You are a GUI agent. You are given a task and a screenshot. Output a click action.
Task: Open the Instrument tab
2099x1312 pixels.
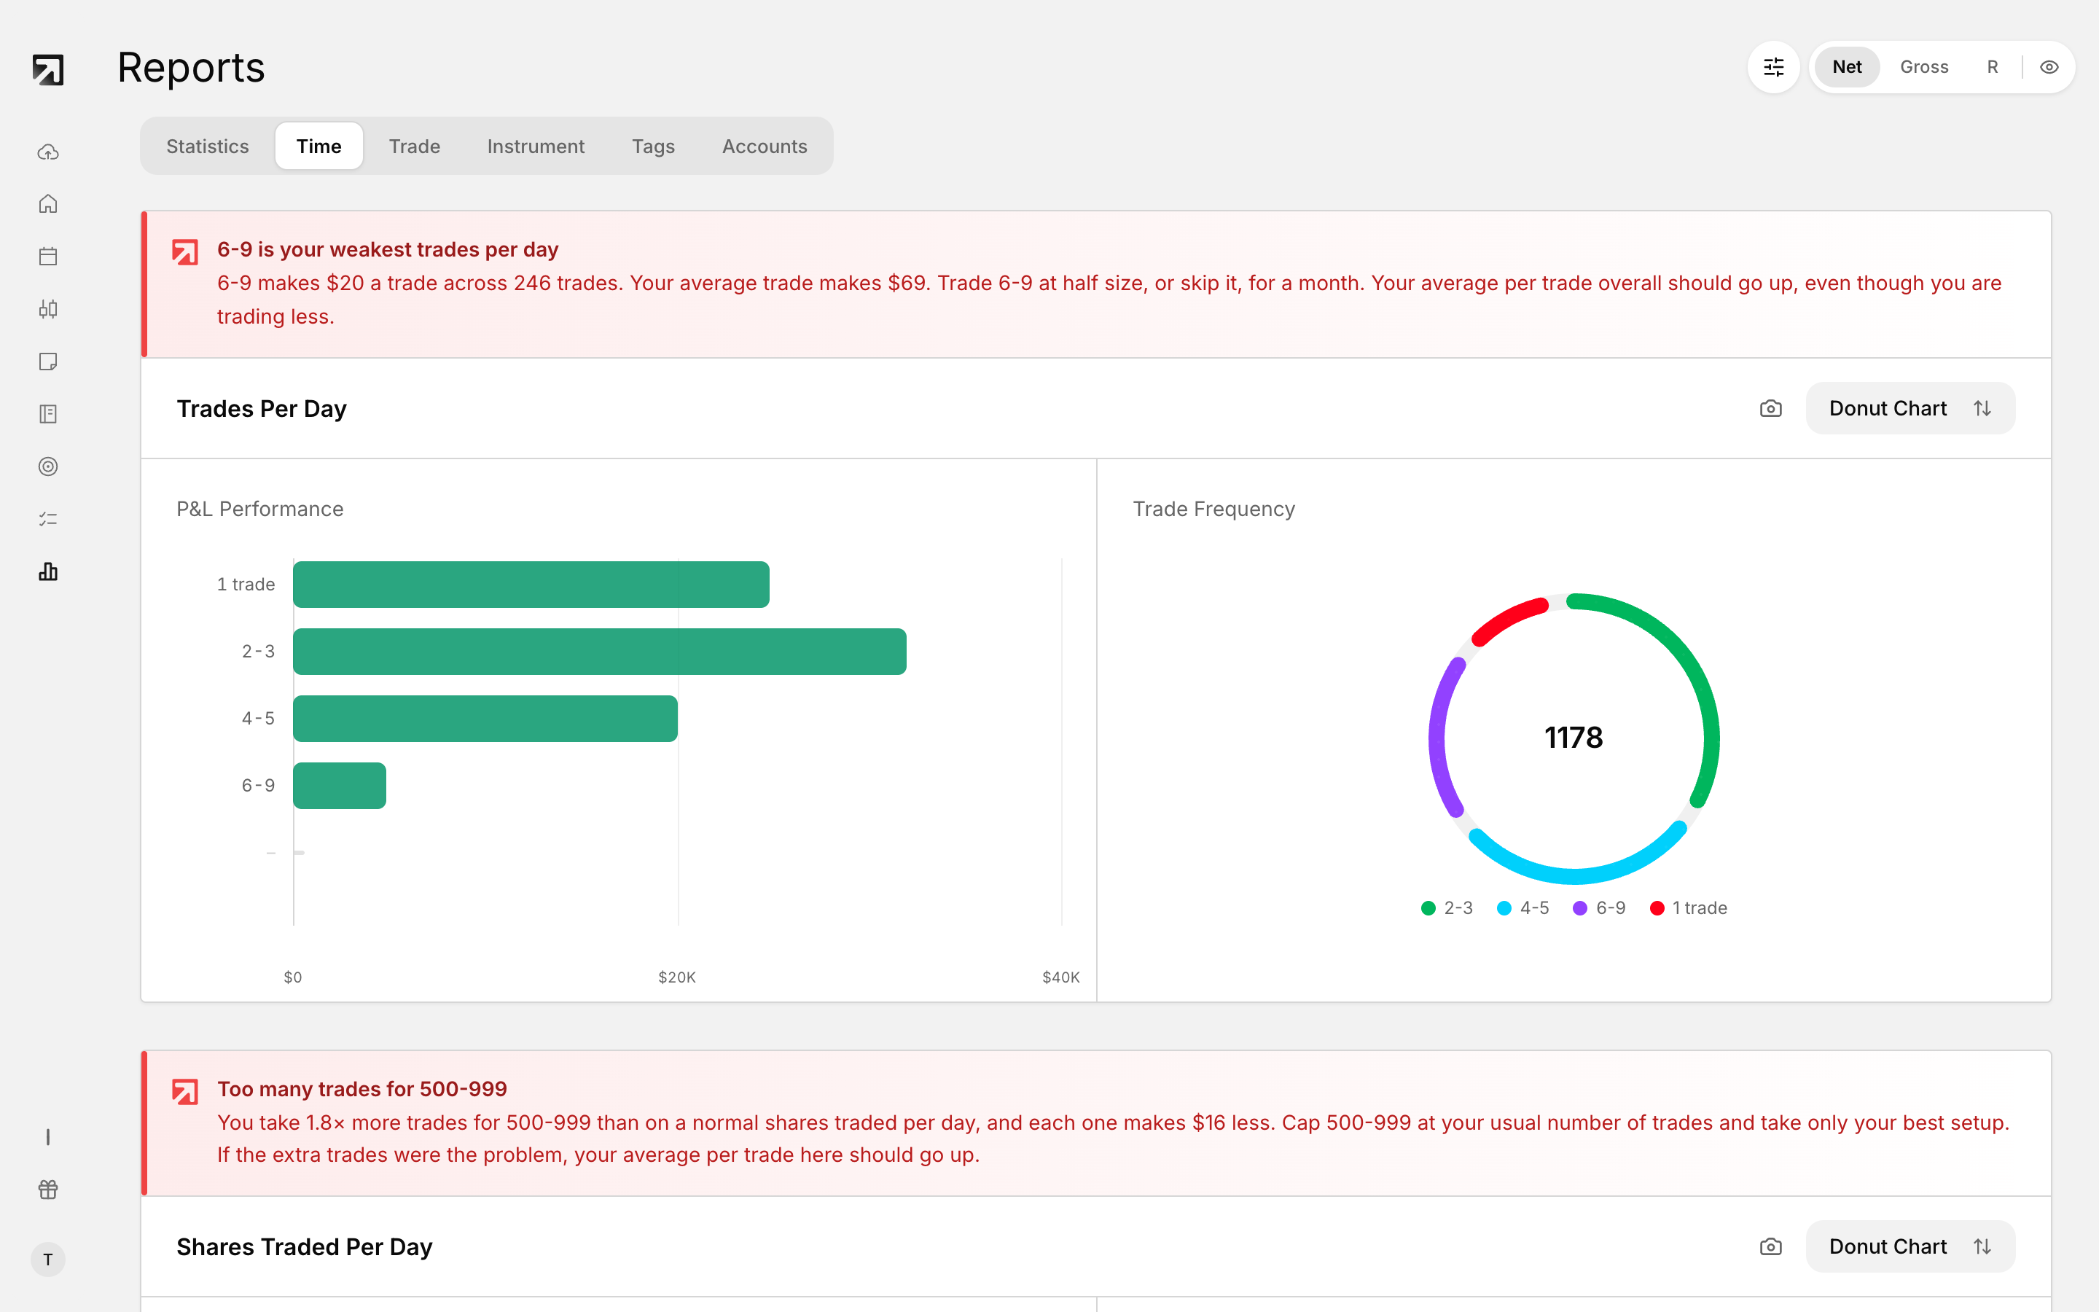click(536, 146)
